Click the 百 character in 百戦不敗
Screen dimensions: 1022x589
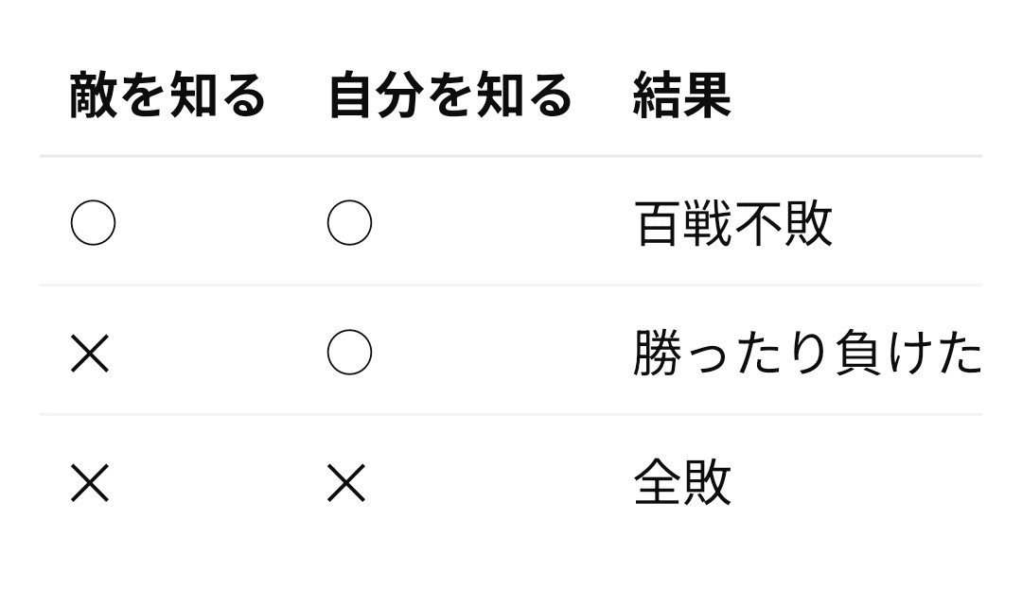pyautogui.click(x=657, y=225)
